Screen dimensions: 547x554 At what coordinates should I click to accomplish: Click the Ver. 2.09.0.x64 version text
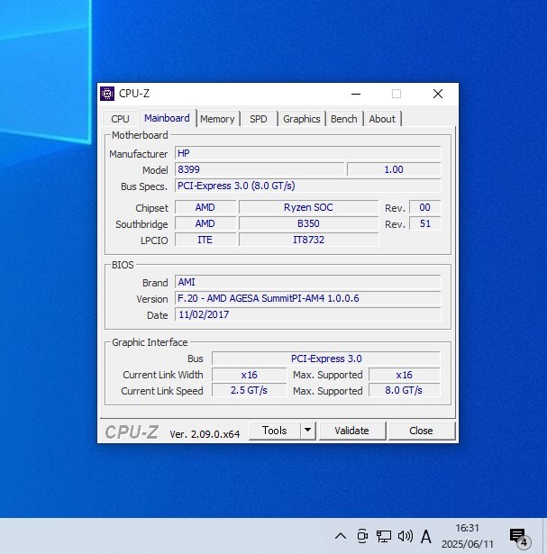pos(205,434)
